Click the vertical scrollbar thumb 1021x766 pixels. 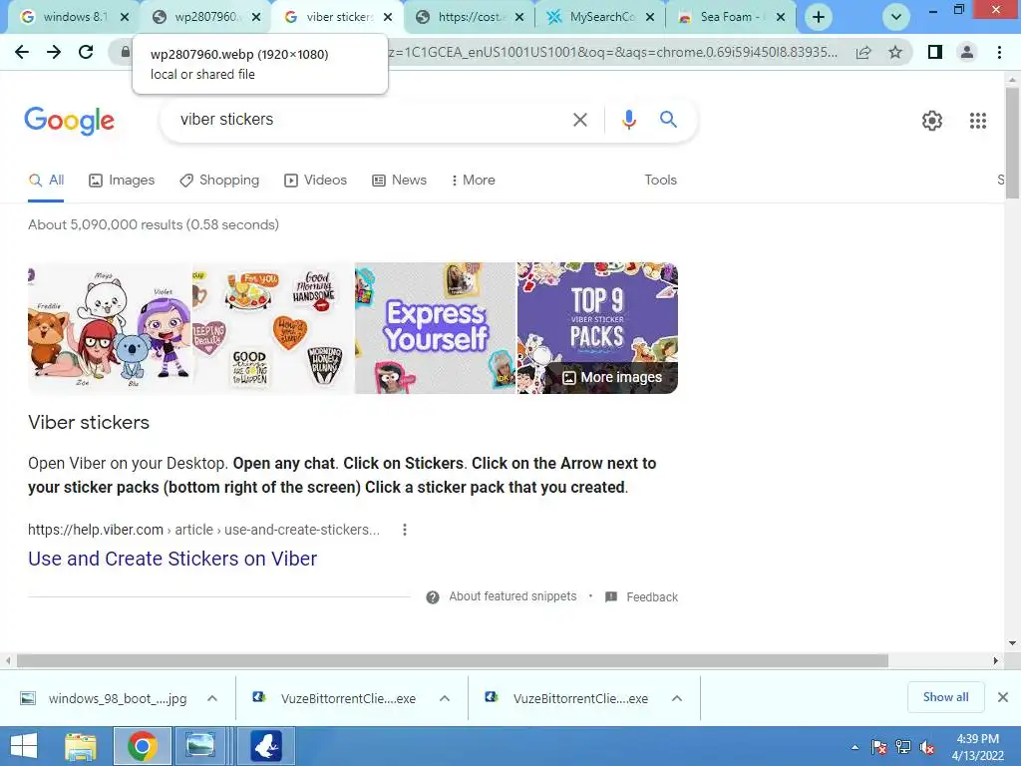point(1012,144)
